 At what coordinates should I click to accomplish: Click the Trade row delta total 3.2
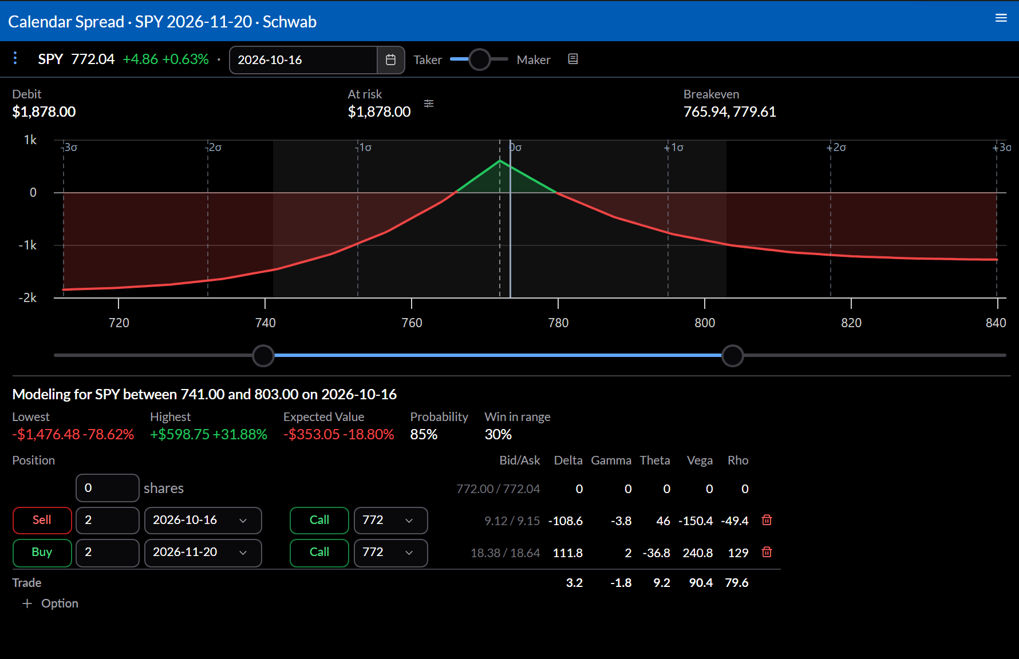574,583
